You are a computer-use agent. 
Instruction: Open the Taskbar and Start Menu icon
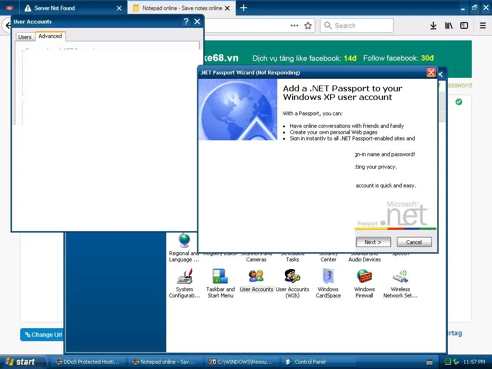(220, 283)
